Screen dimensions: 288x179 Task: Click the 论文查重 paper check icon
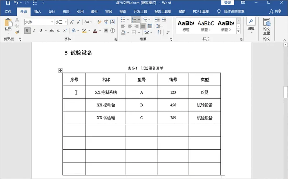coord(266,26)
